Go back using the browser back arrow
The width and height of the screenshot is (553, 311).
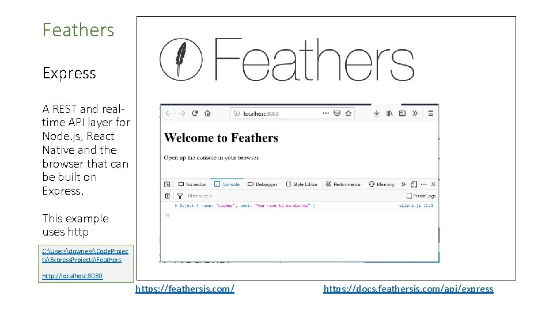point(169,113)
